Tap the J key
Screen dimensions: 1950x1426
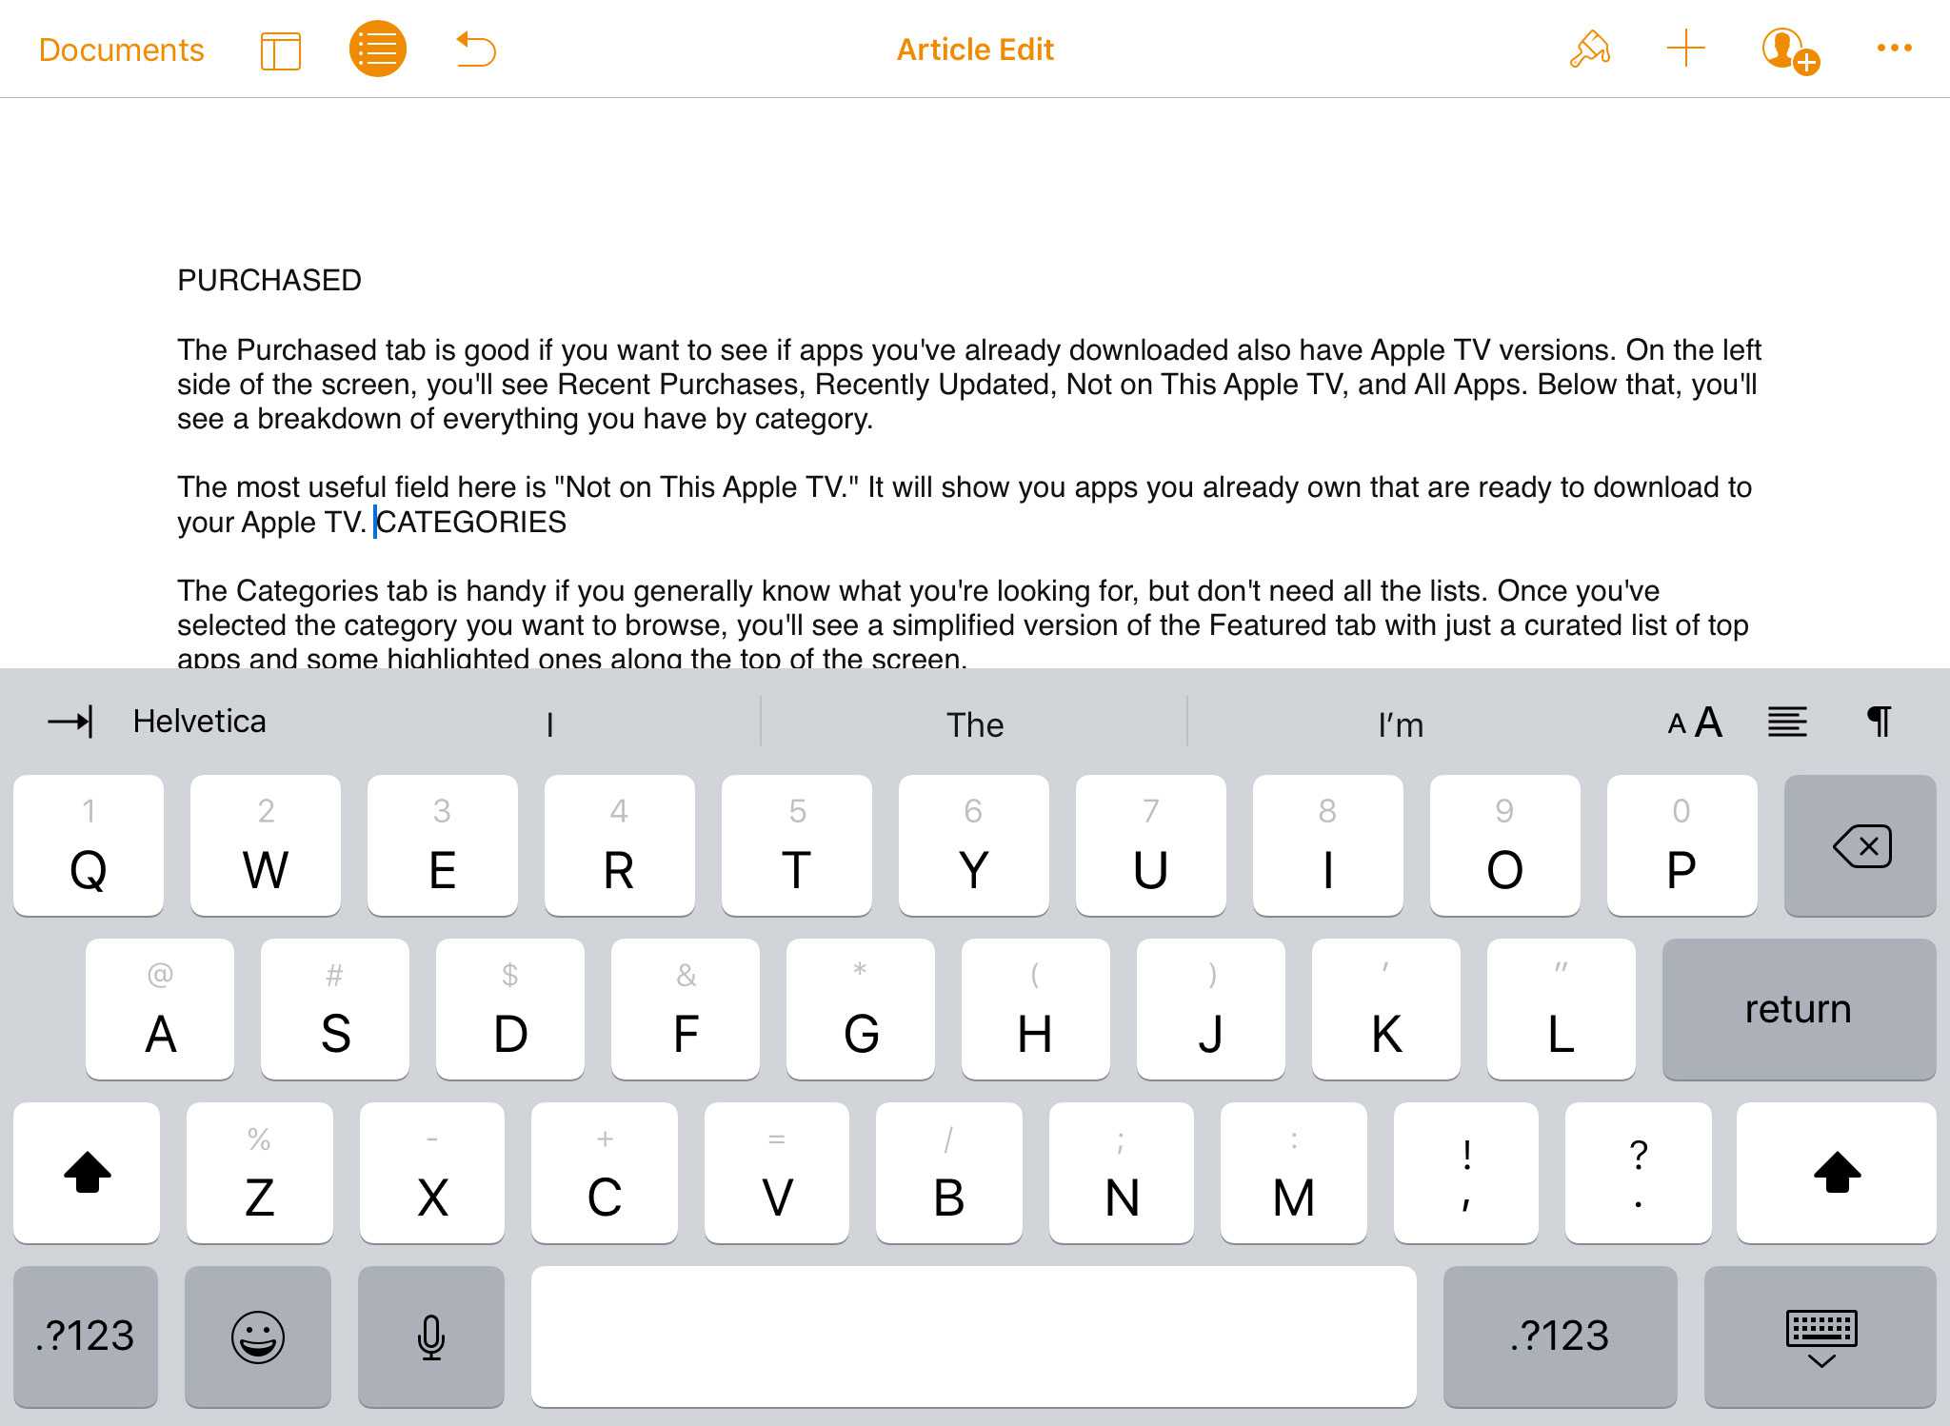click(x=1211, y=1009)
